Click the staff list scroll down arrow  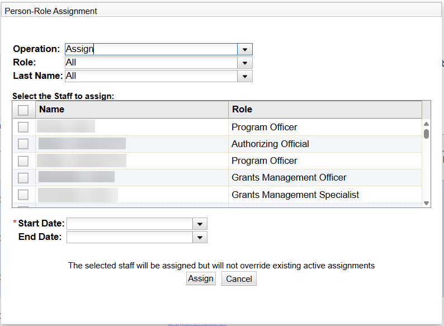pos(426,203)
